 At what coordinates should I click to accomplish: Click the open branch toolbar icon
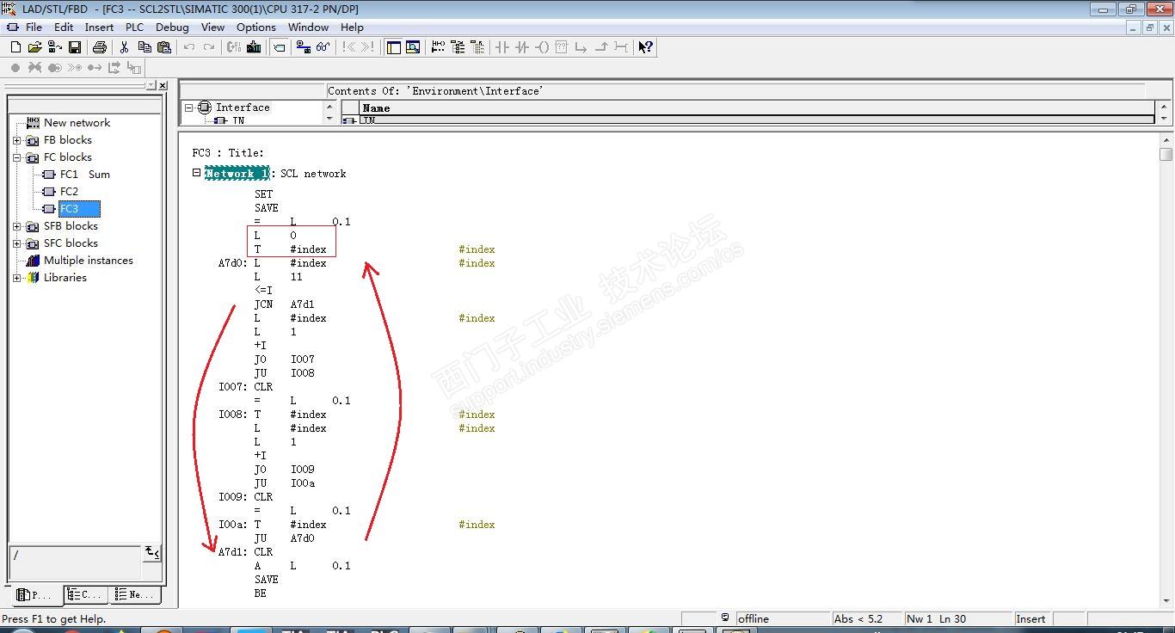pyautogui.click(x=581, y=47)
